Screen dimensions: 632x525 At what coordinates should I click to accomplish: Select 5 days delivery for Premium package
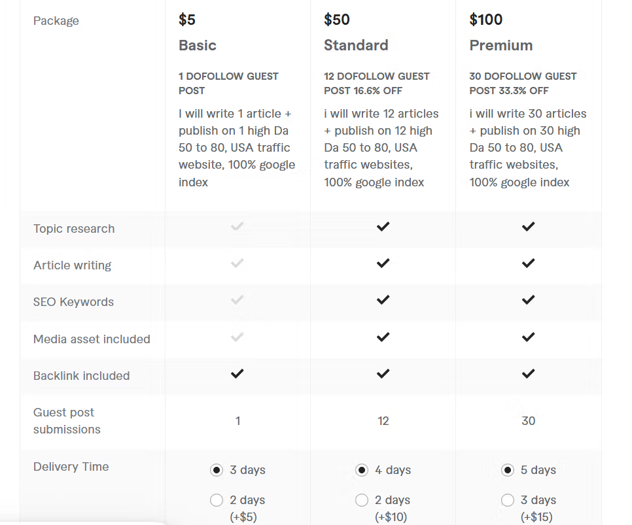pyautogui.click(x=508, y=470)
